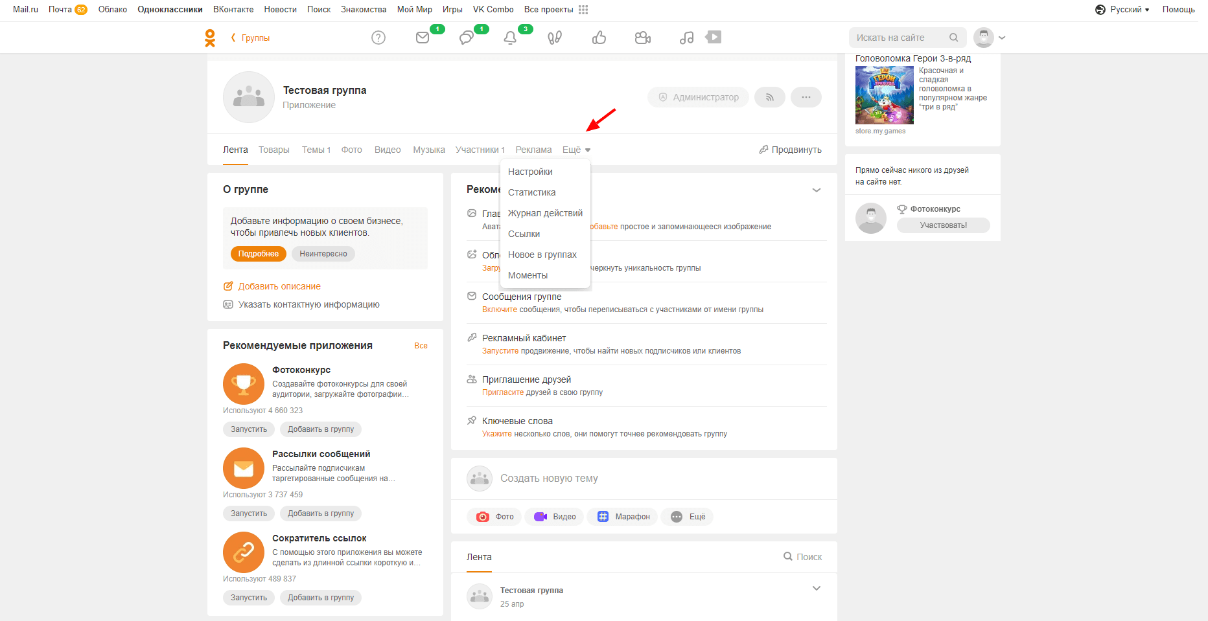Open the music note icon

pyautogui.click(x=686, y=38)
